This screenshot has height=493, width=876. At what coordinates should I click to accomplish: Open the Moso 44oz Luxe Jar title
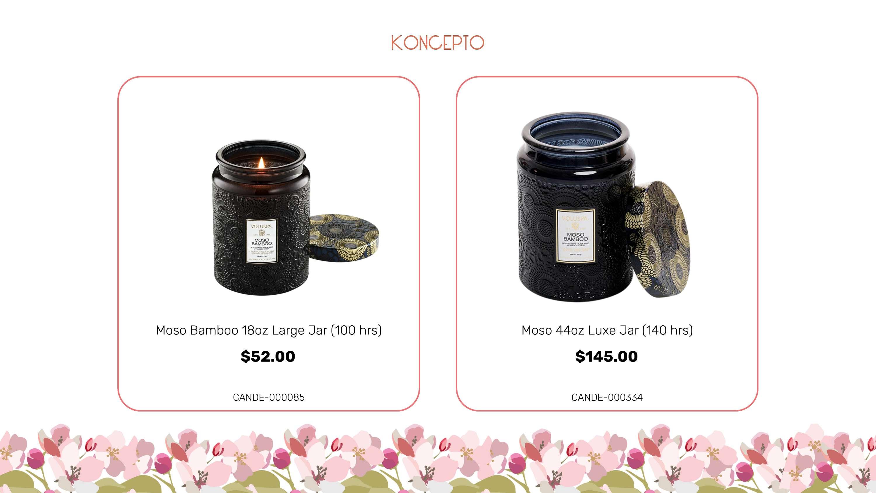607,330
